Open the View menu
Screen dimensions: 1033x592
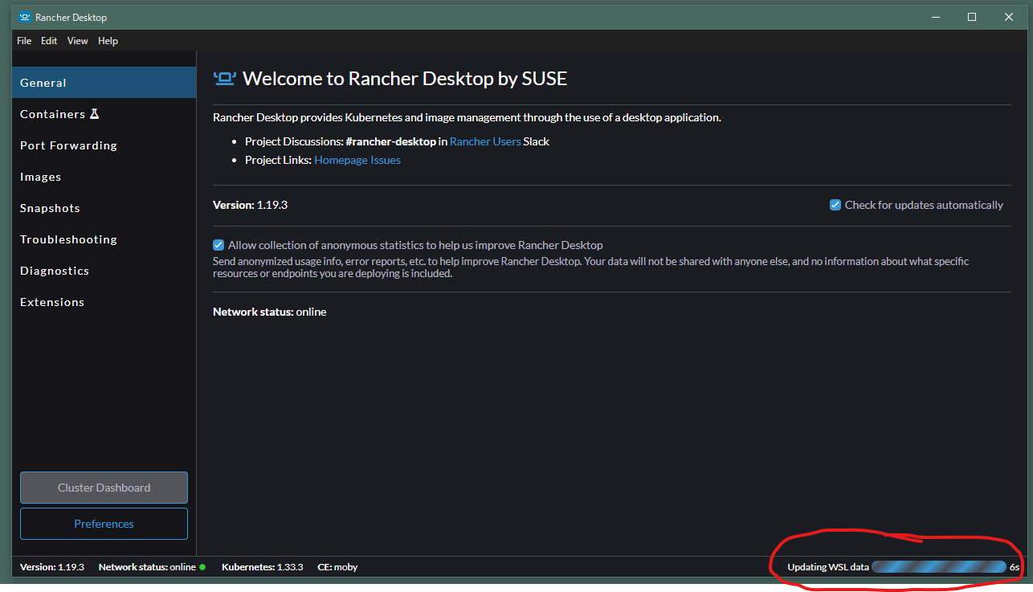78,41
